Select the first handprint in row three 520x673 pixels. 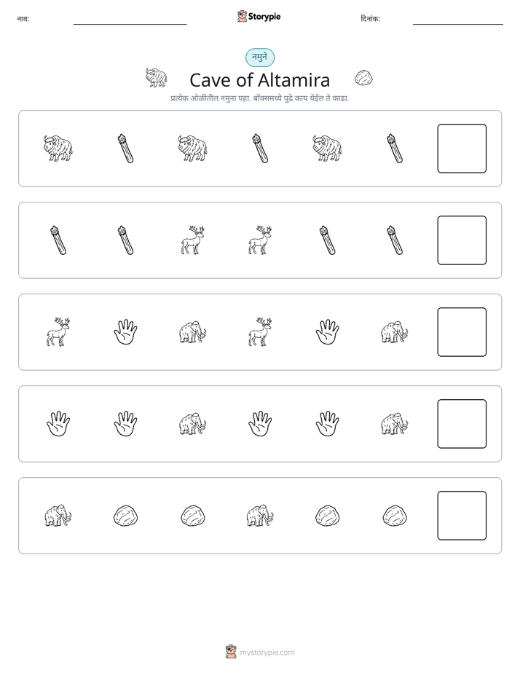(125, 332)
